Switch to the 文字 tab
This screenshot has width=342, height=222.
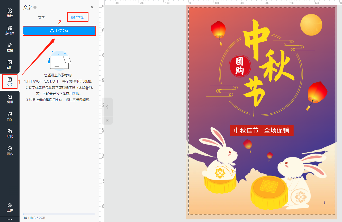(41, 17)
